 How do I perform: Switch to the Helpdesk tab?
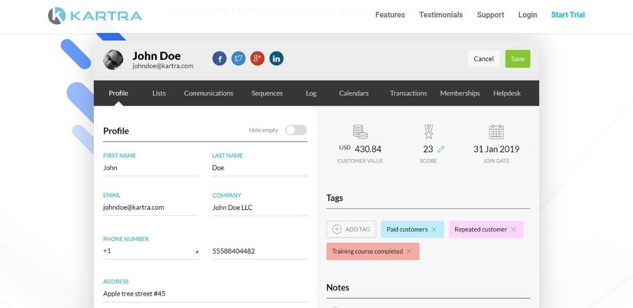[507, 93]
